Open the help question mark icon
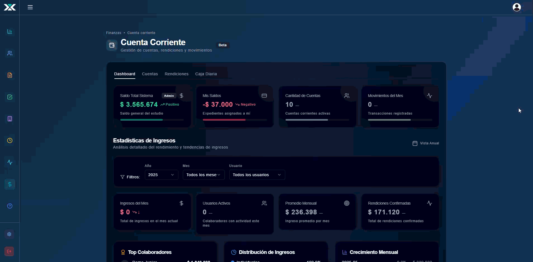533x262 pixels. (10, 206)
